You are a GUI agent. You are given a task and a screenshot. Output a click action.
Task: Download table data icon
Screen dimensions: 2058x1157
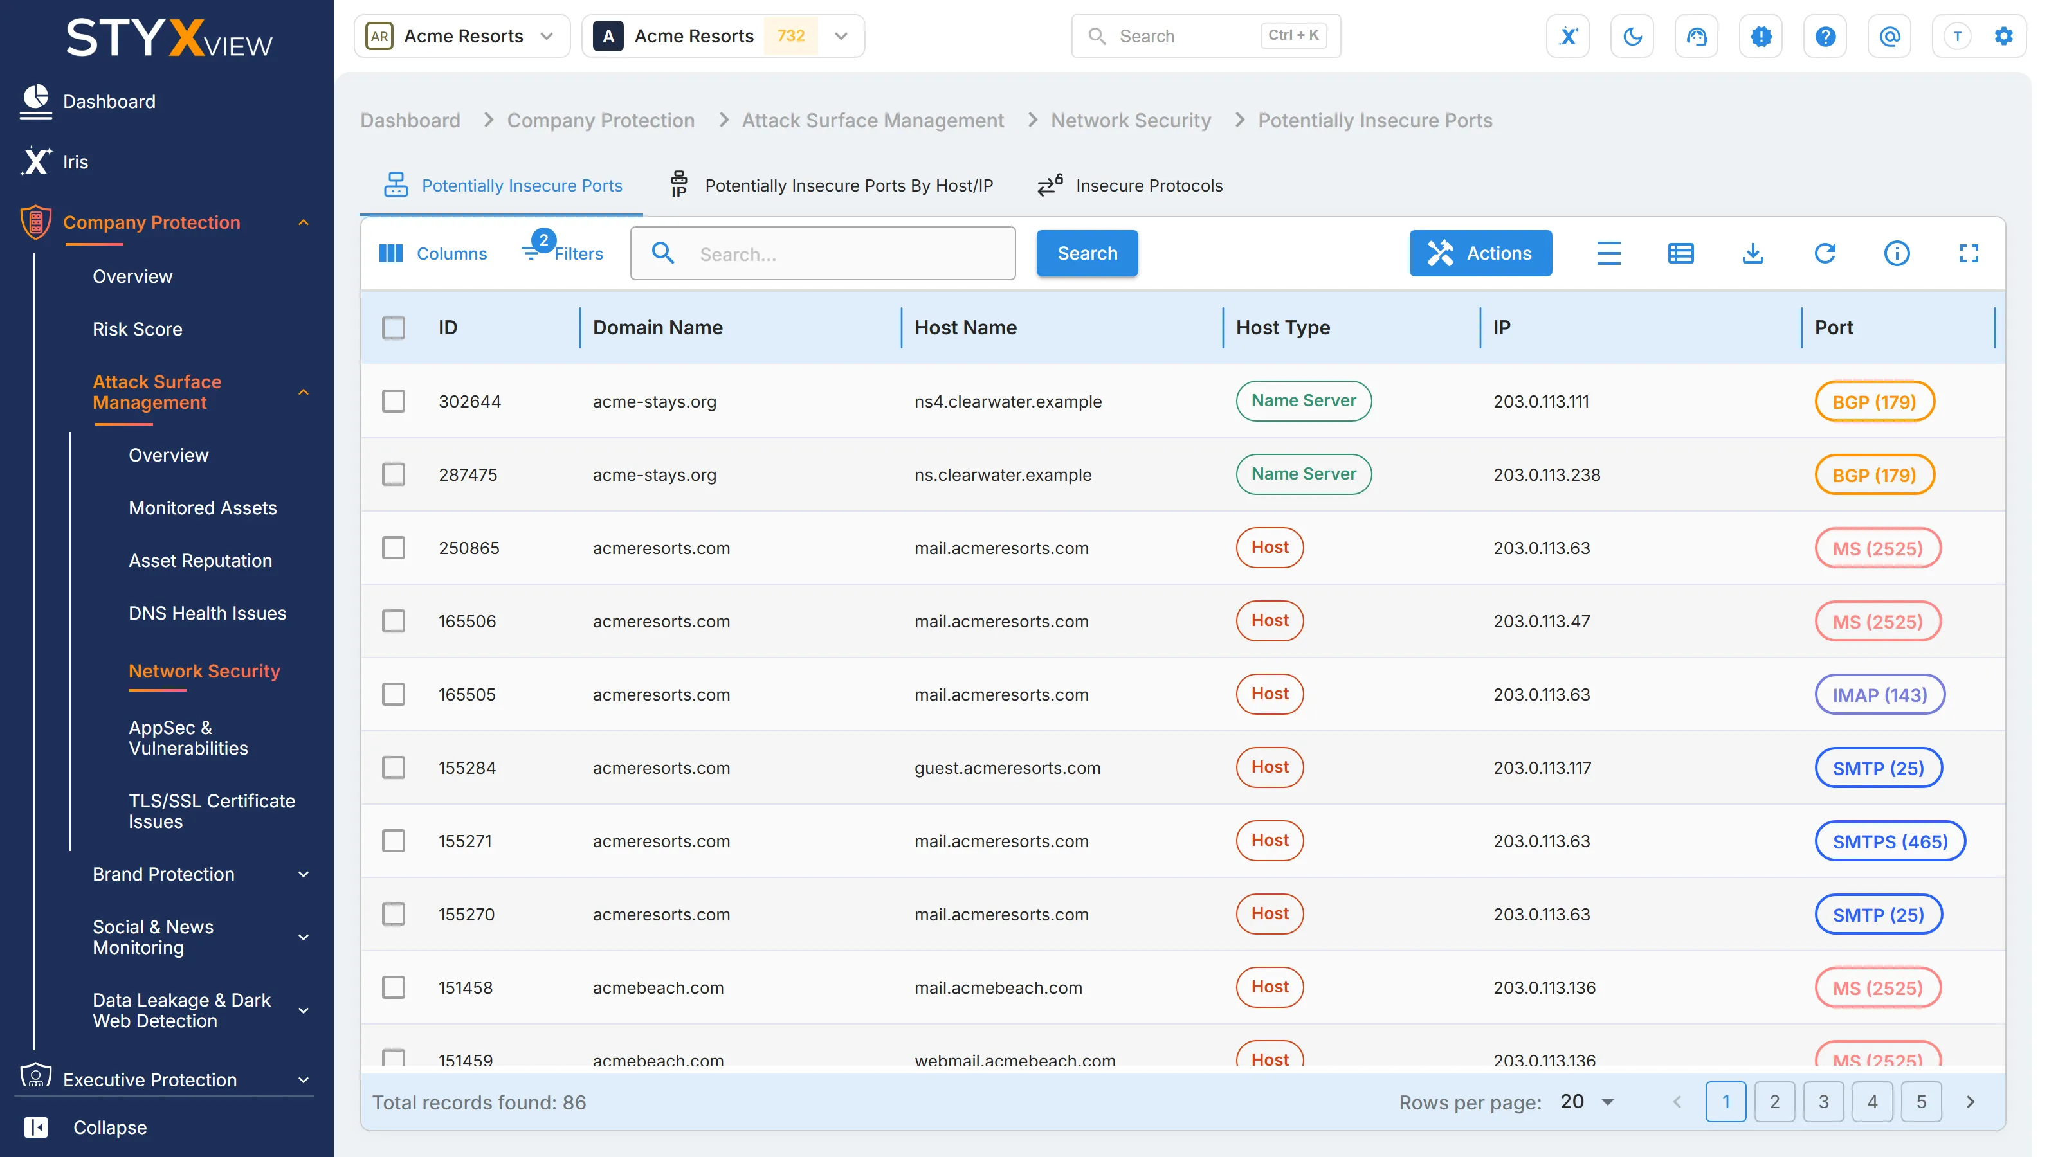[x=1752, y=253]
